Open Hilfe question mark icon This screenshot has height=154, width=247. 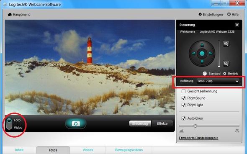229,14
